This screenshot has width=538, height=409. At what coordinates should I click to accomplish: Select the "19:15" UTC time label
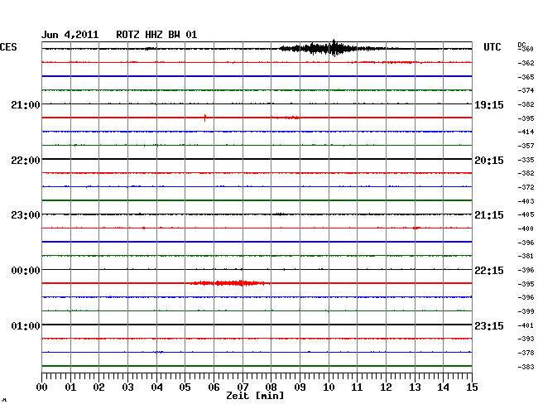coord(489,105)
